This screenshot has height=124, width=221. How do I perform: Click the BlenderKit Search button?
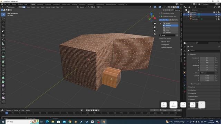[x=164, y=20]
